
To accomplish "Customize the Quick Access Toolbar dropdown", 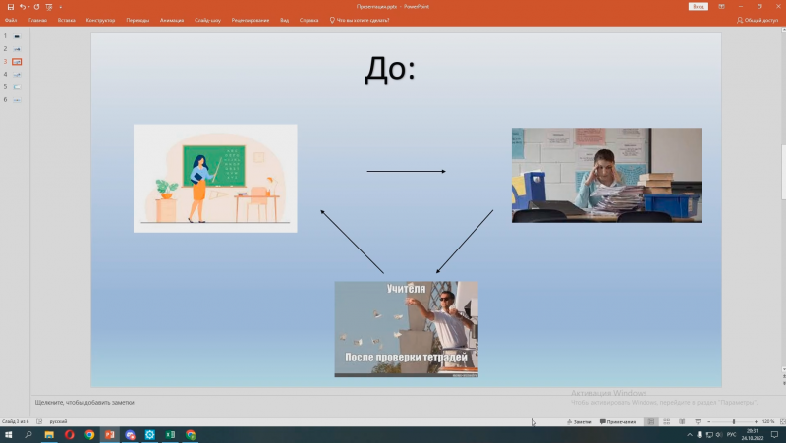I will coord(61,7).
